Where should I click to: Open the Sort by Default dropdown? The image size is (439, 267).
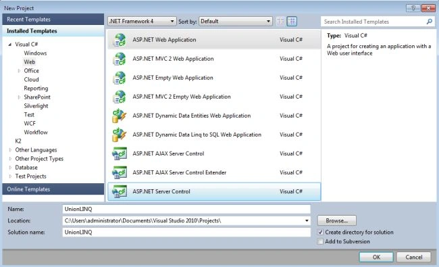point(236,22)
